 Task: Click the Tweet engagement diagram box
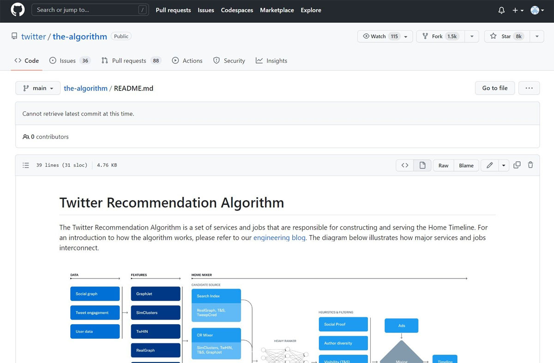point(95,313)
